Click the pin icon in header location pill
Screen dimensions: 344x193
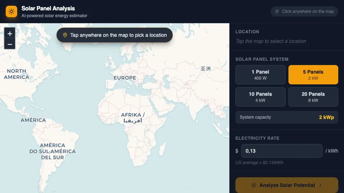(x=277, y=11)
